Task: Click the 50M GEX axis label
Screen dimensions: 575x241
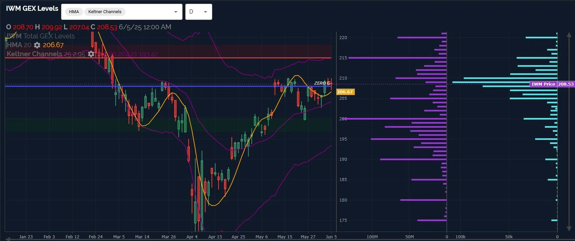Action: tap(409, 237)
